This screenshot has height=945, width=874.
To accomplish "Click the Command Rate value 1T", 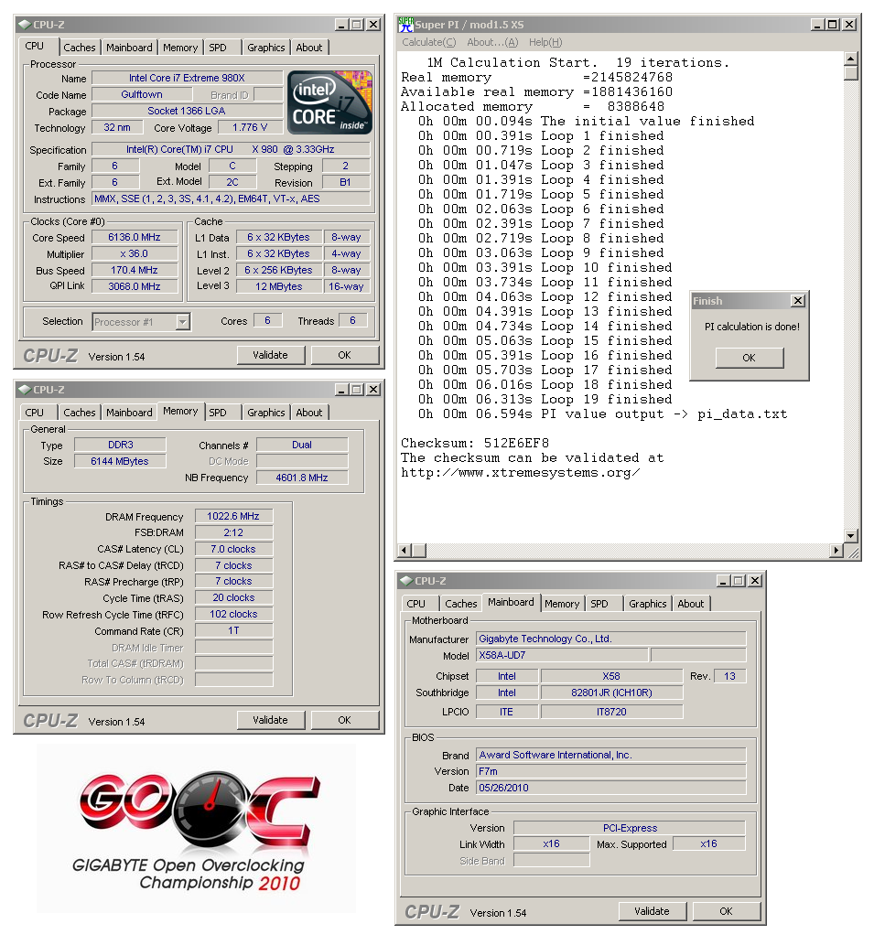I will (233, 630).
